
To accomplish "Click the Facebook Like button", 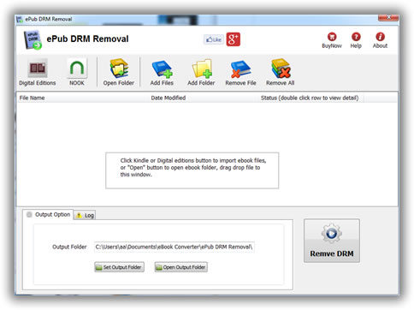I will 214,39.
